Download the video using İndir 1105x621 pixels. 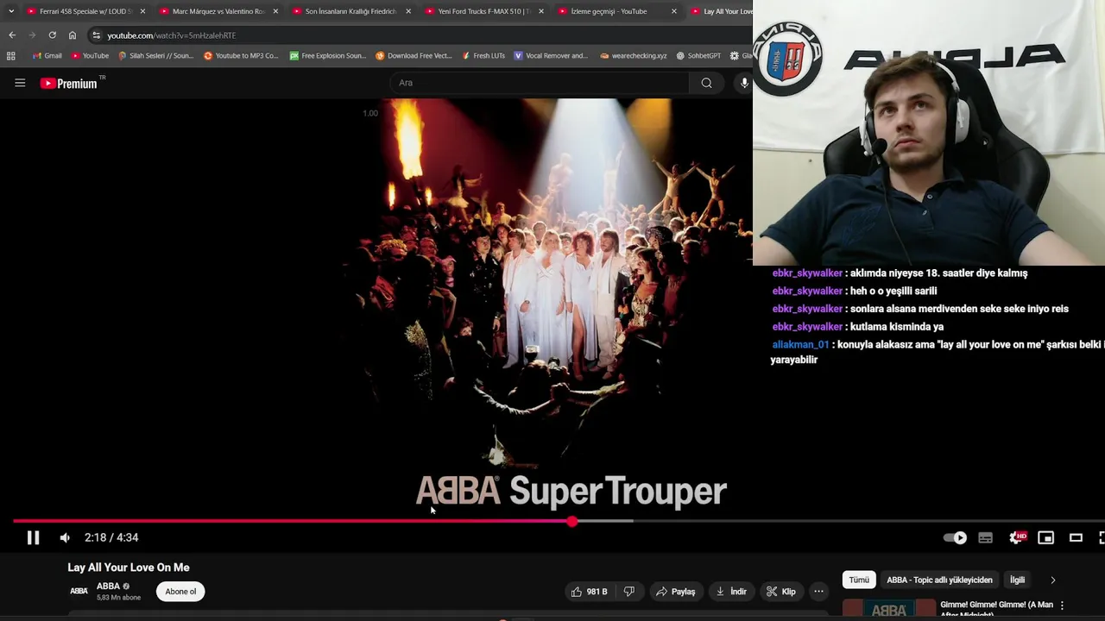(x=731, y=592)
